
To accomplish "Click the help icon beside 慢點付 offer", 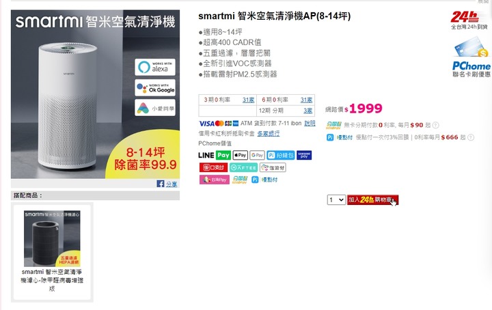I will (471, 137).
